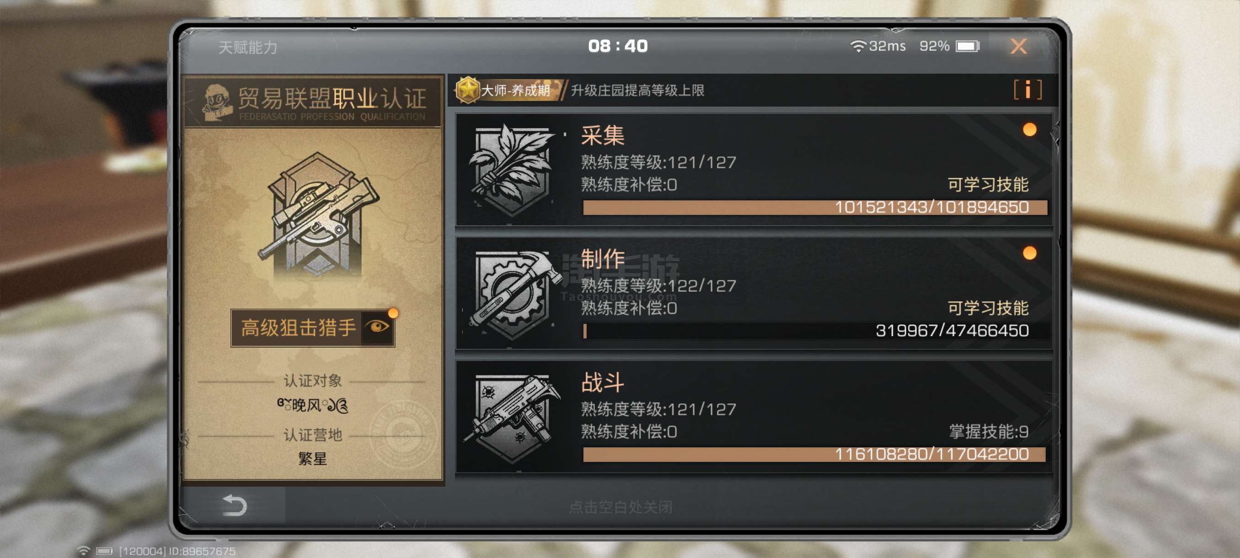Click the gold star master rank badge

pyautogui.click(x=467, y=90)
